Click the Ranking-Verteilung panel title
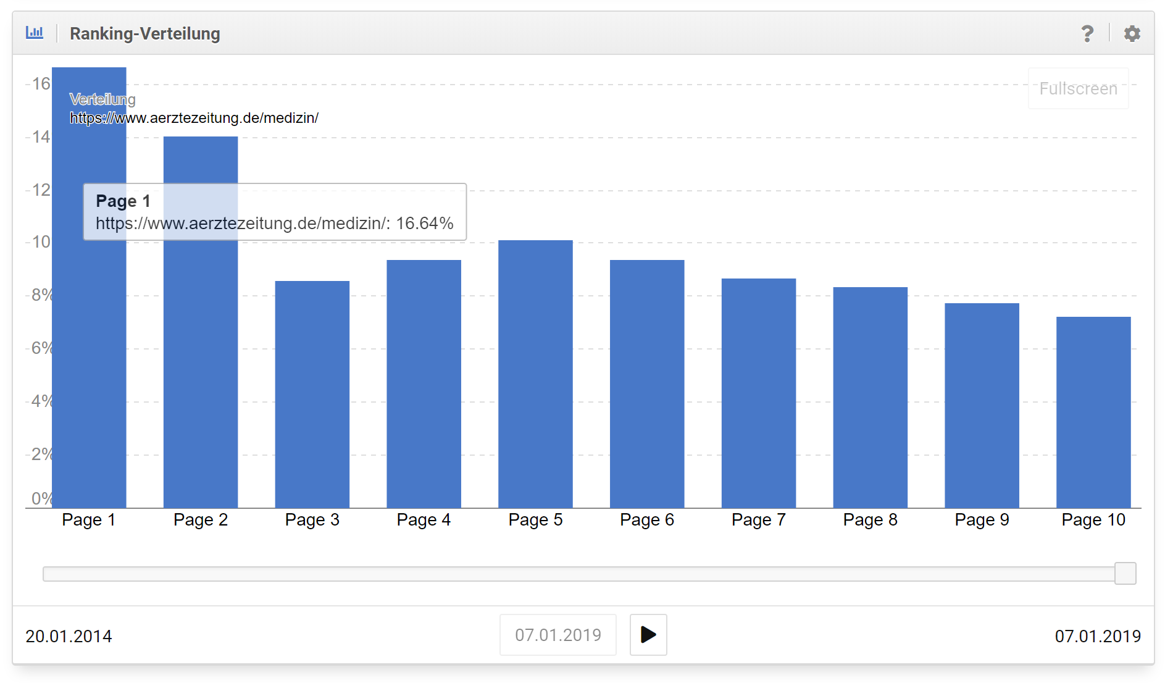This screenshot has height=683, width=1165. (145, 33)
